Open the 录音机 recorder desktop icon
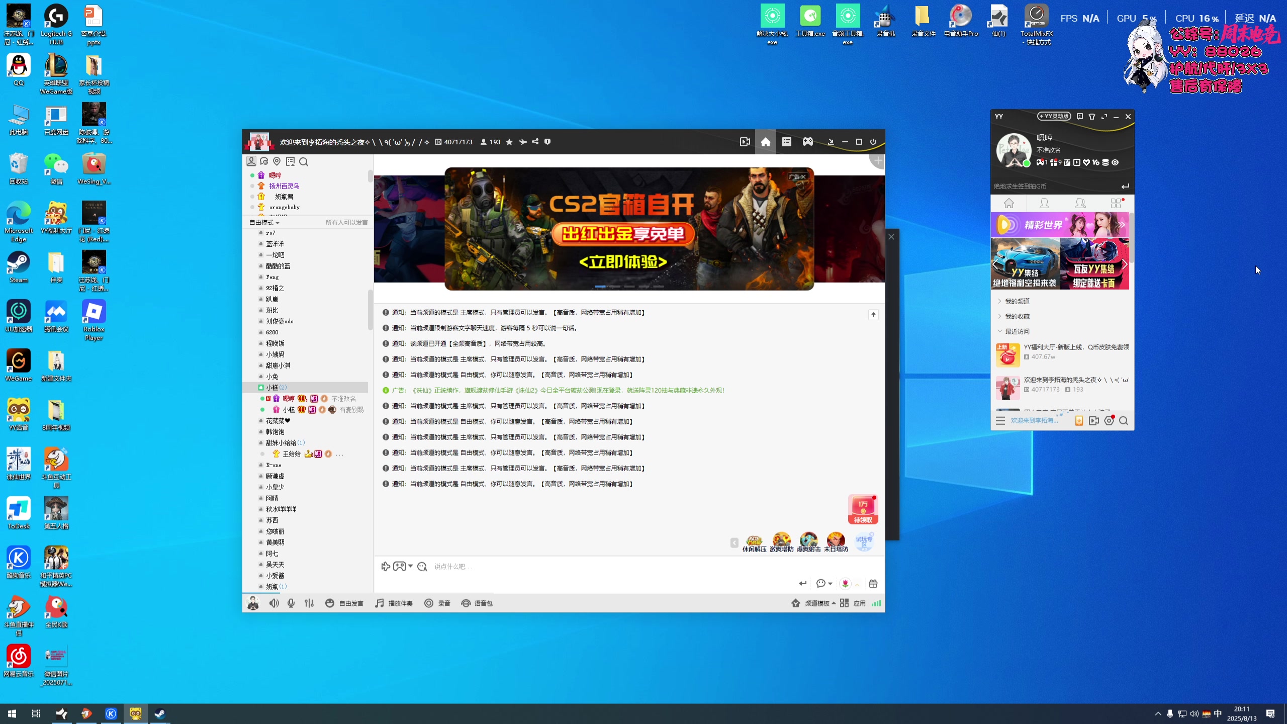This screenshot has height=724, width=1287. tap(885, 22)
